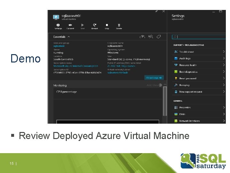
Task: Click the Connect toolbar icon
Action: [70, 26]
